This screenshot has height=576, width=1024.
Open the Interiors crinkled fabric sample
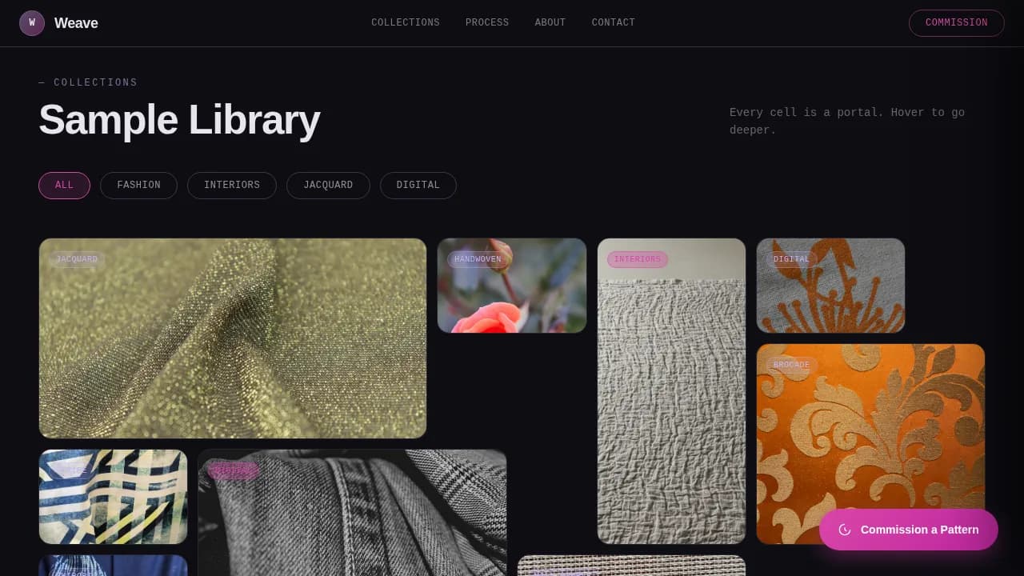(671, 391)
